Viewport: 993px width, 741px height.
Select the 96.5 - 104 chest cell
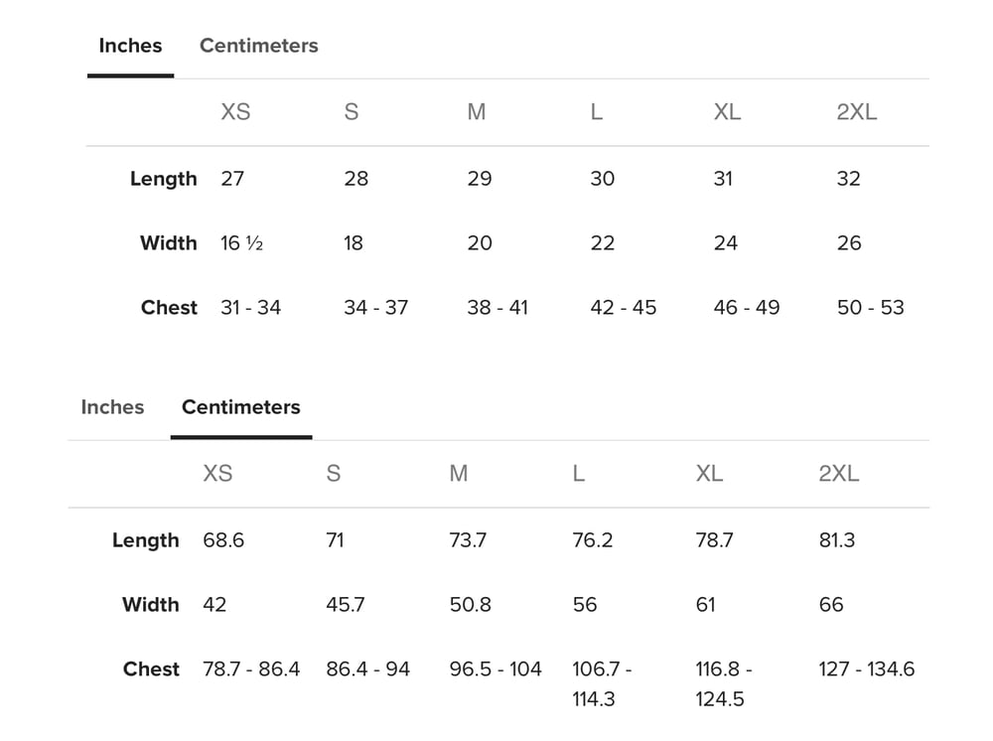(496, 669)
